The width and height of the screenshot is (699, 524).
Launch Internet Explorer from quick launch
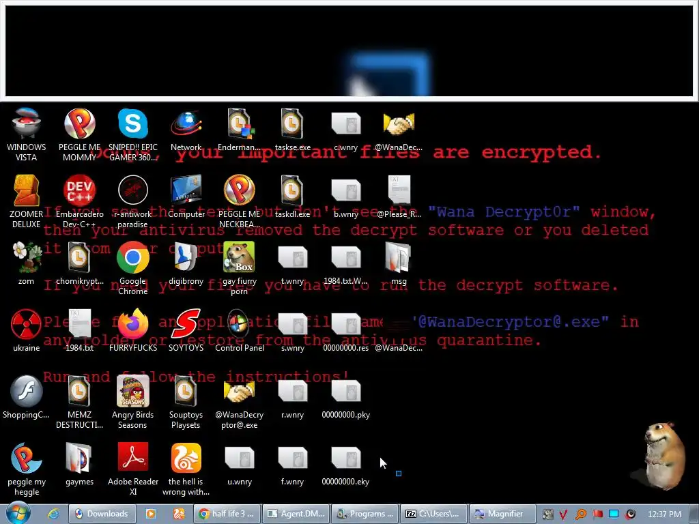(x=53, y=514)
